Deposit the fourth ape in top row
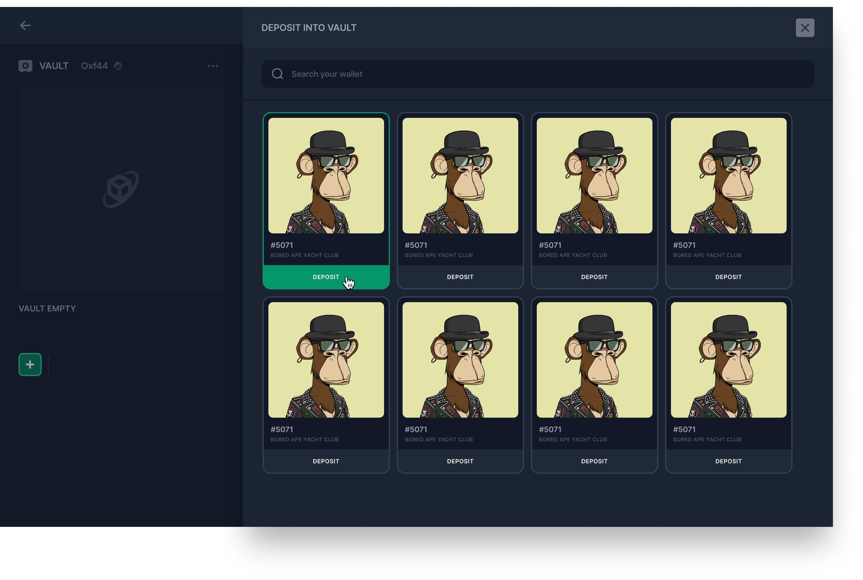This screenshot has width=863, height=580. (728, 277)
